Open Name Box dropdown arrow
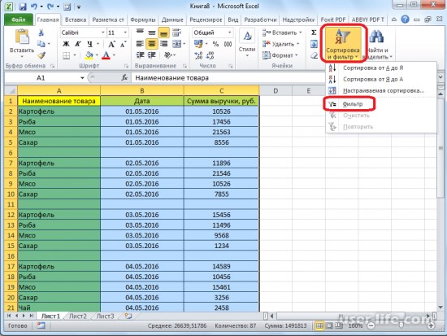447x336 pixels. pyautogui.click(x=82, y=78)
